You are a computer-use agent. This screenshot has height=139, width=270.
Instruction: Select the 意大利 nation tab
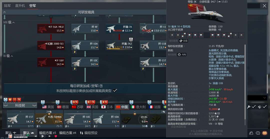(138, 107)
